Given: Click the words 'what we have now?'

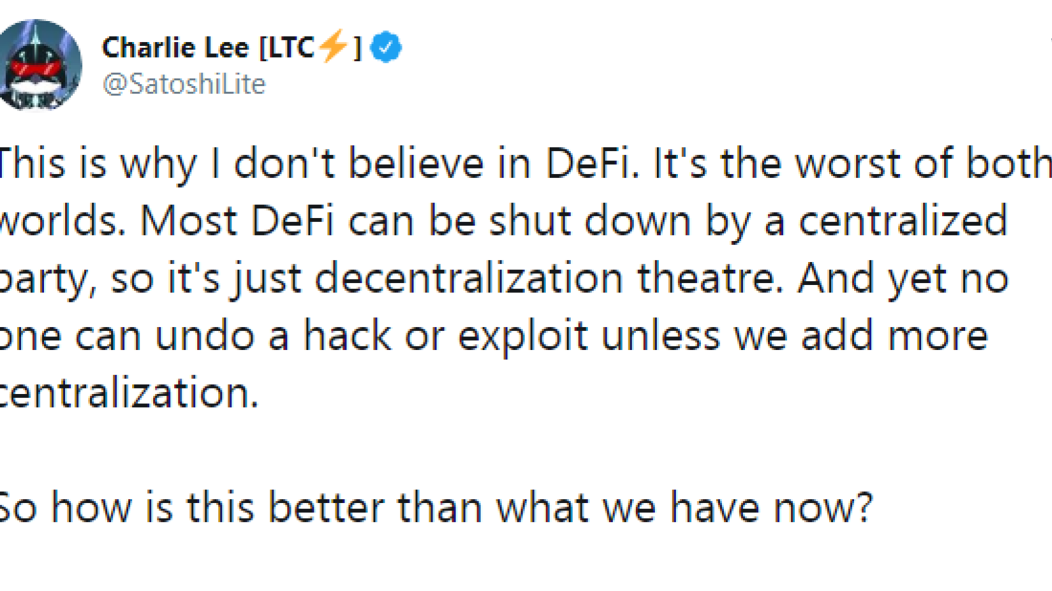Looking at the screenshot, I should coord(684,508).
